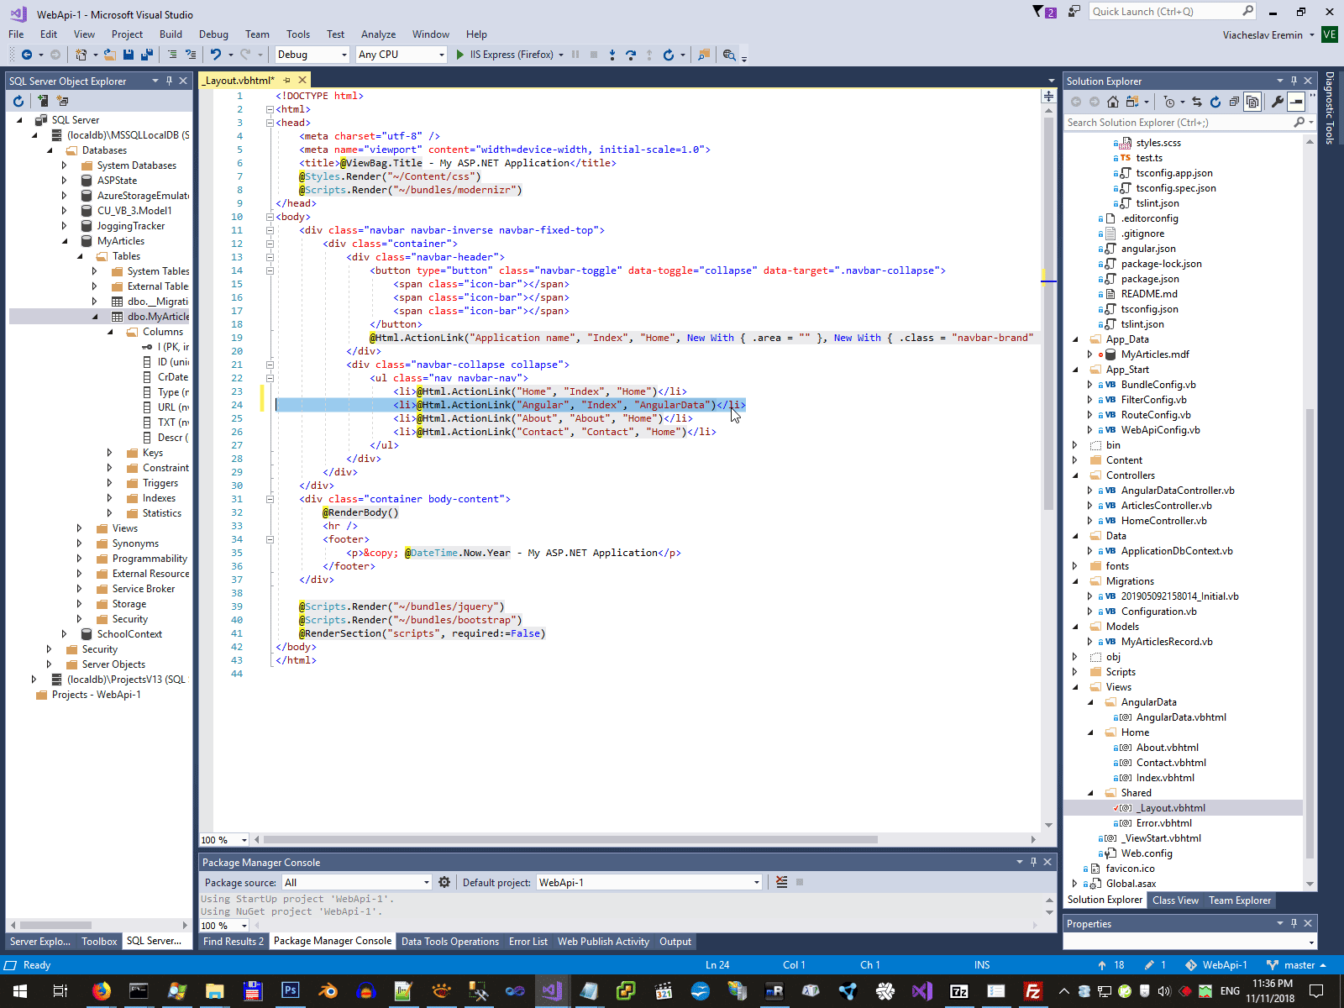Toggle Show All Files in Solution Explorer

(x=1252, y=102)
